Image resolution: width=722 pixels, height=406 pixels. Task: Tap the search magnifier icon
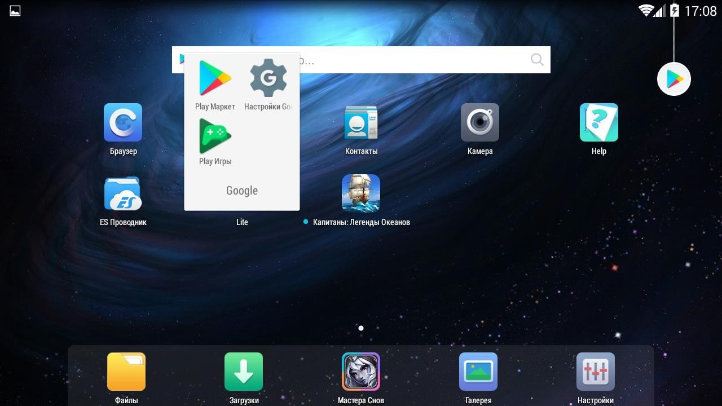click(537, 60)
